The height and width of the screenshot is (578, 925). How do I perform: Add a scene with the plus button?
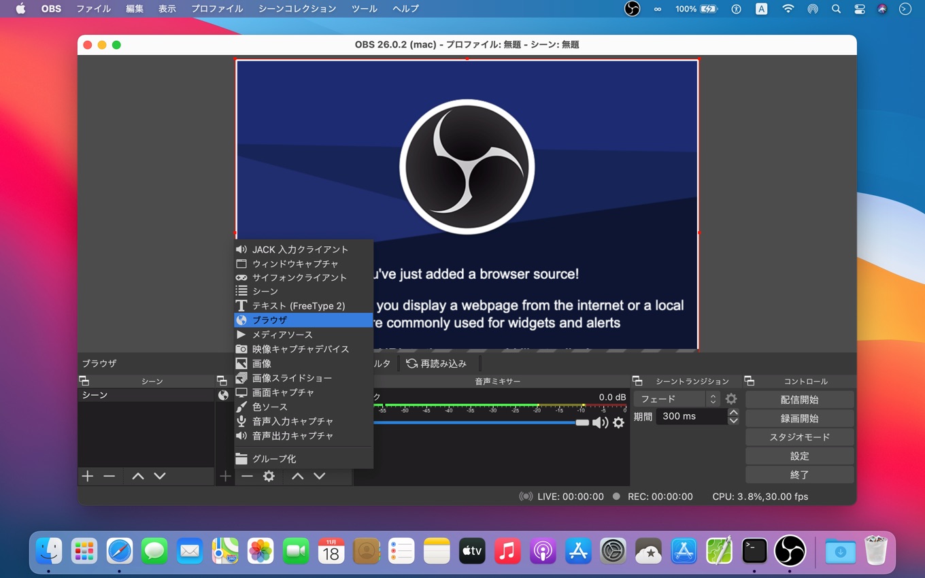point(88,476)
